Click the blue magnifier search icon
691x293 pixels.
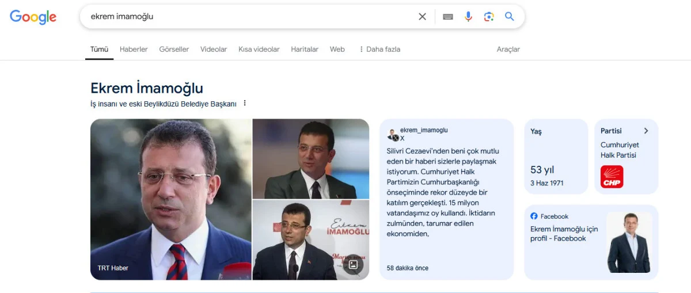[509, 17]
